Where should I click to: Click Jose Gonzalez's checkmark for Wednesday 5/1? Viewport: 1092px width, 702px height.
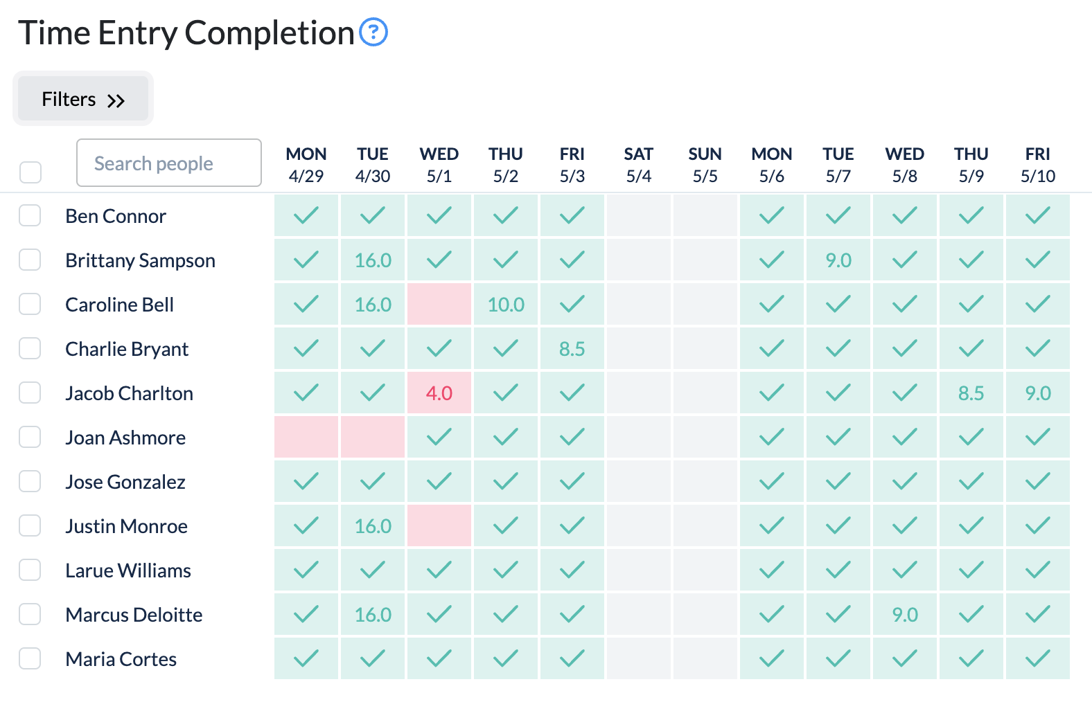[439, 481]
